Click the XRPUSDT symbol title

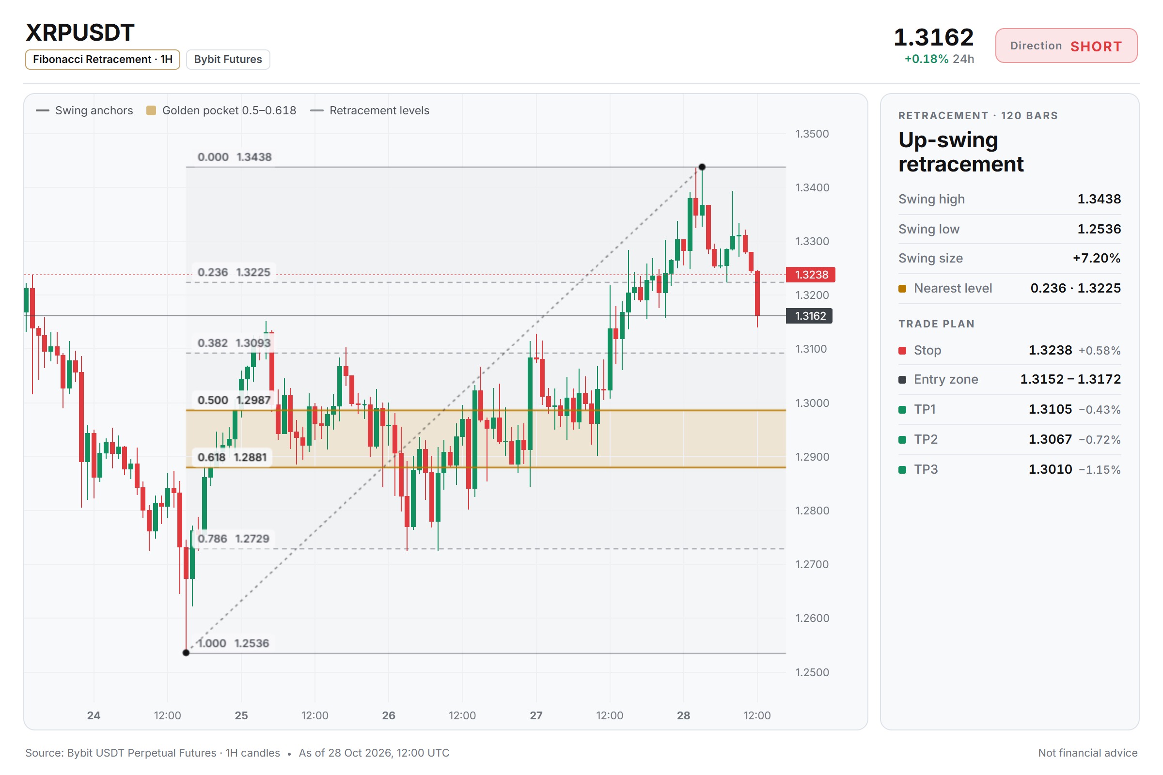click(79, 32)
